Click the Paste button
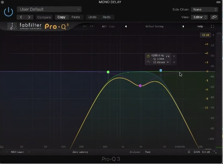Screen dimensions: 223x164 click(76, 17)
